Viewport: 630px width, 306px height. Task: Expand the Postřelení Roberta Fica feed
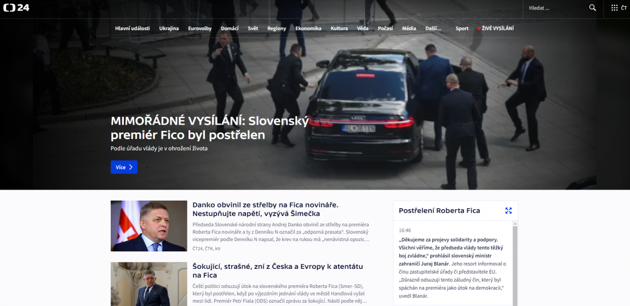508,211
